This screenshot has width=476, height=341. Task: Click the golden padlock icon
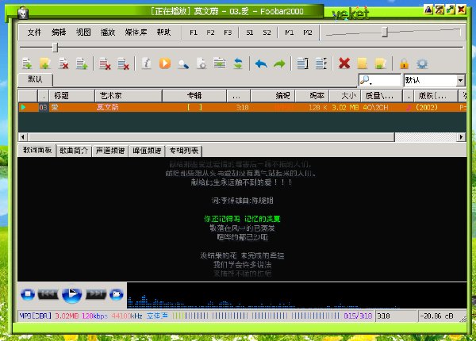(x=404, y=63)
